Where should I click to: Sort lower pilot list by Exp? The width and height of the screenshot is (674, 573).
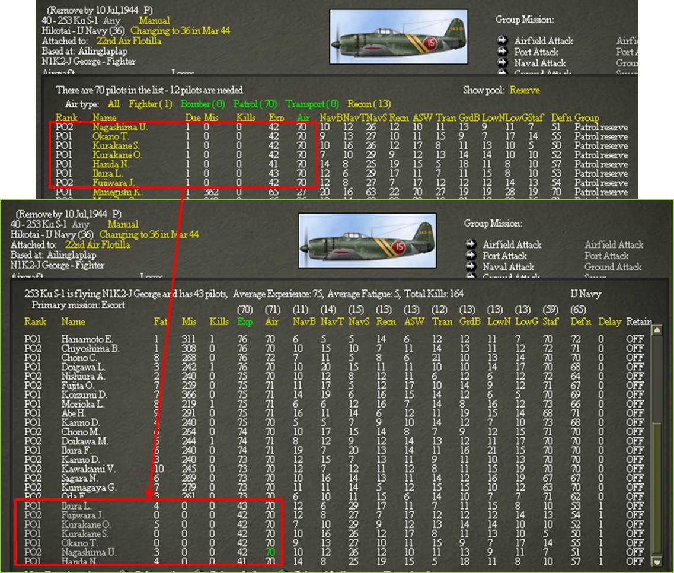coord(245,321)
